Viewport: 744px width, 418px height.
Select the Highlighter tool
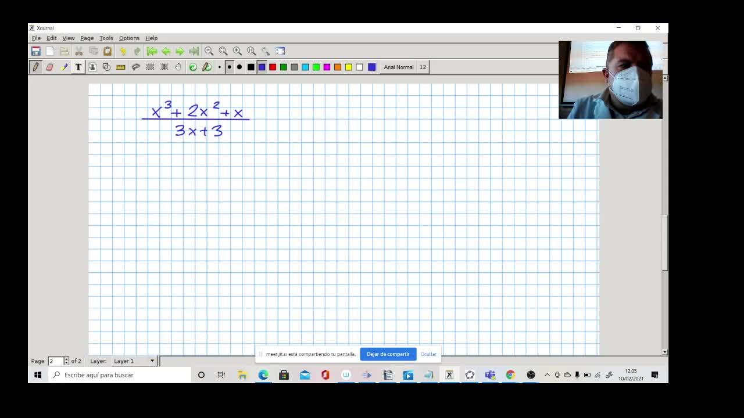64,67
